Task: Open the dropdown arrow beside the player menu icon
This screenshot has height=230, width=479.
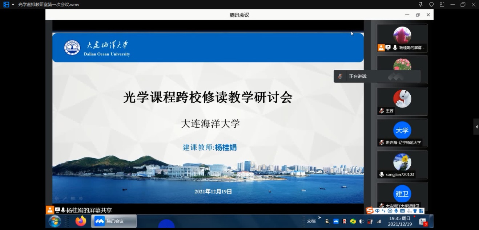Action: (13, 5)
